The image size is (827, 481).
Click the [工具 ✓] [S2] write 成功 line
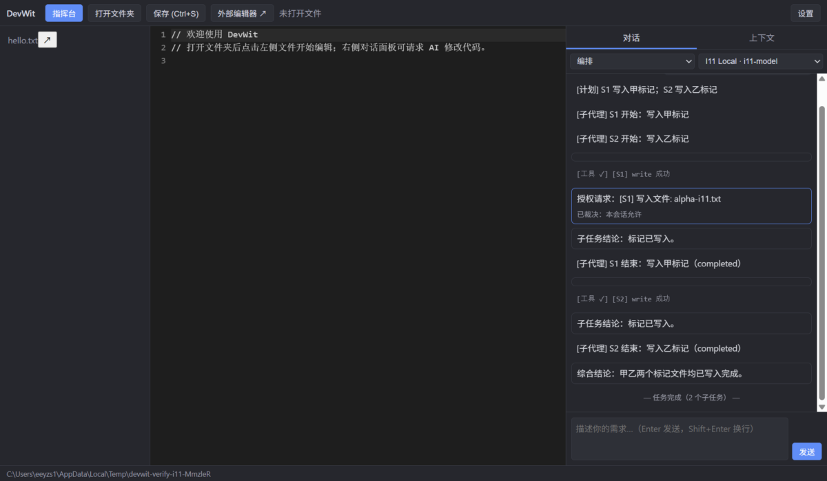[623, 299]
